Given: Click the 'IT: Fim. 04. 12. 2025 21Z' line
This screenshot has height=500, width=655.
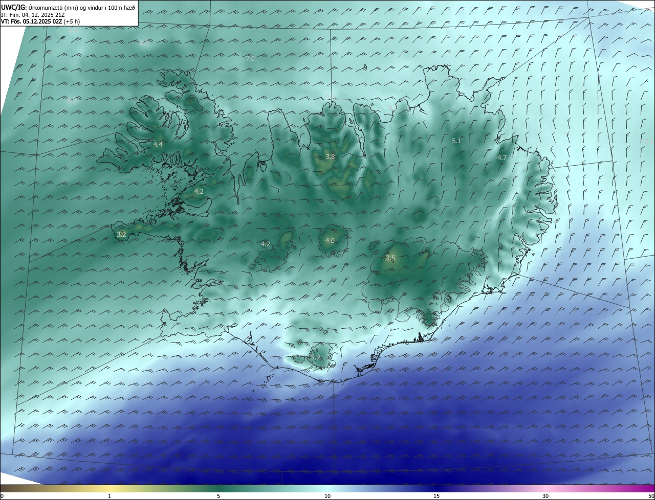Looking at the screenshot, I should click(33, 14).
